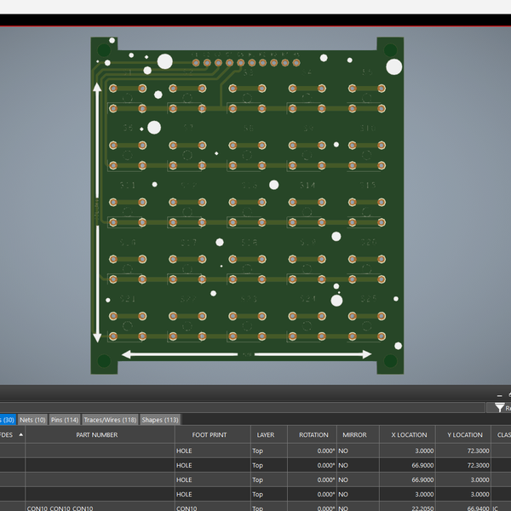Click the filter funnel icon
The width and height of the screenshot is (511, 511).
pyautogui.click(x=499, y=408)
